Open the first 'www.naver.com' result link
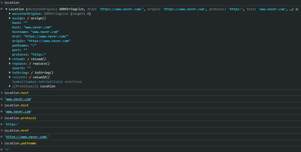301x152 pixels. click(x=18, y=99)
